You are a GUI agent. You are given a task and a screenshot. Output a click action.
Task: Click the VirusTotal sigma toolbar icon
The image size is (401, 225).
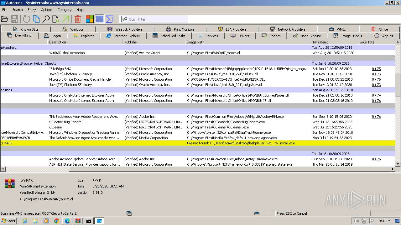109,19
